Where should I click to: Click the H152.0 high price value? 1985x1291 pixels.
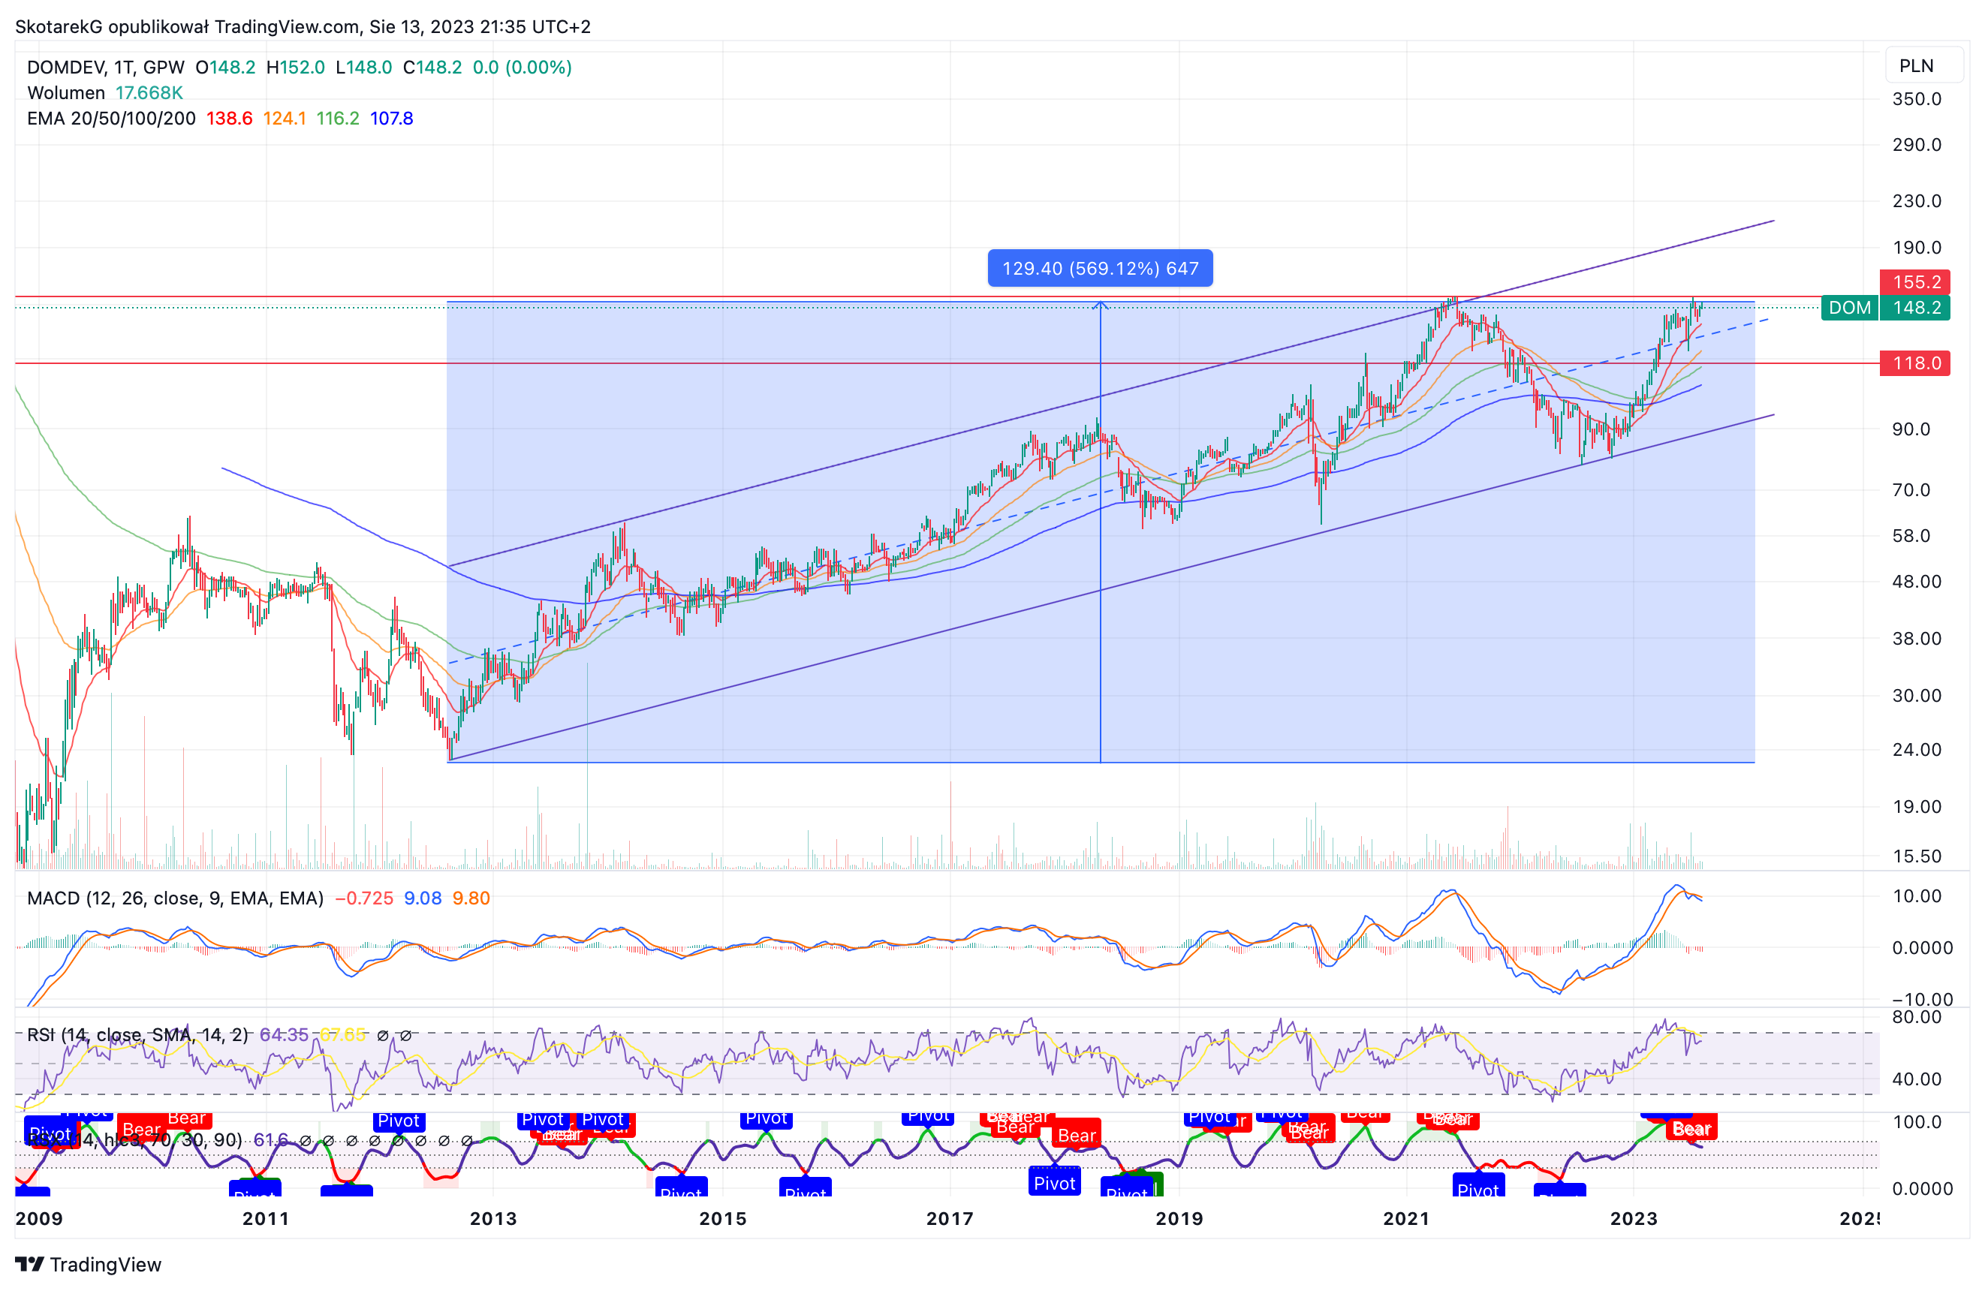click(295, 68)
